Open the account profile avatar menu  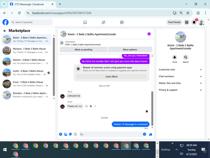coord(202,22)
